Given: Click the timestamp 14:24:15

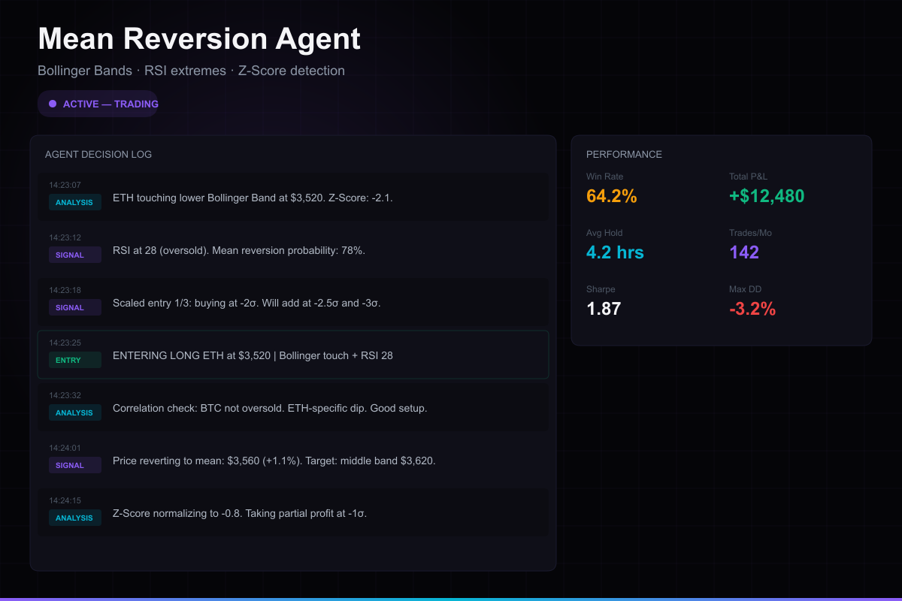Looking at the screenshot, I should [65, 500].
